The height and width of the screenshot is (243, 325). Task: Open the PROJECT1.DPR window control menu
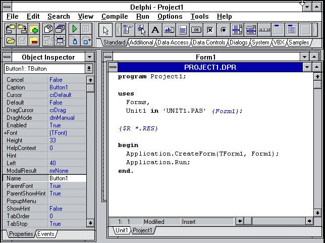point(113,67)
